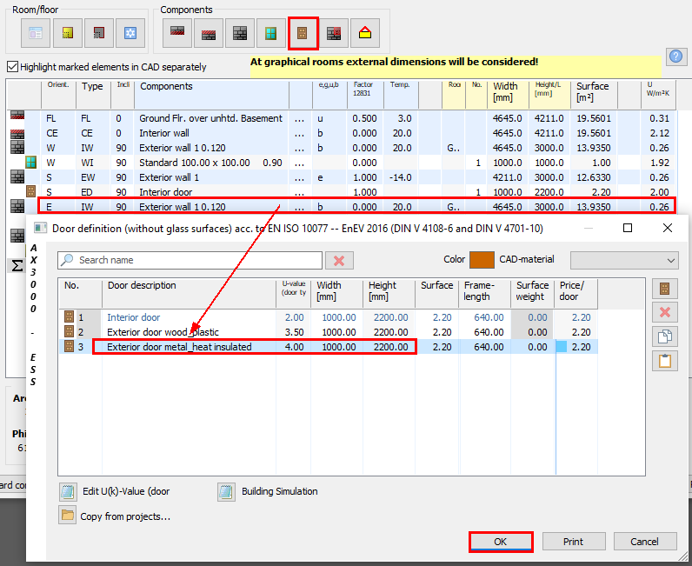This screenshot has width=692, height=566.
Task: Open the room data sheet icon in Room/floor
Action: point(36,33)
